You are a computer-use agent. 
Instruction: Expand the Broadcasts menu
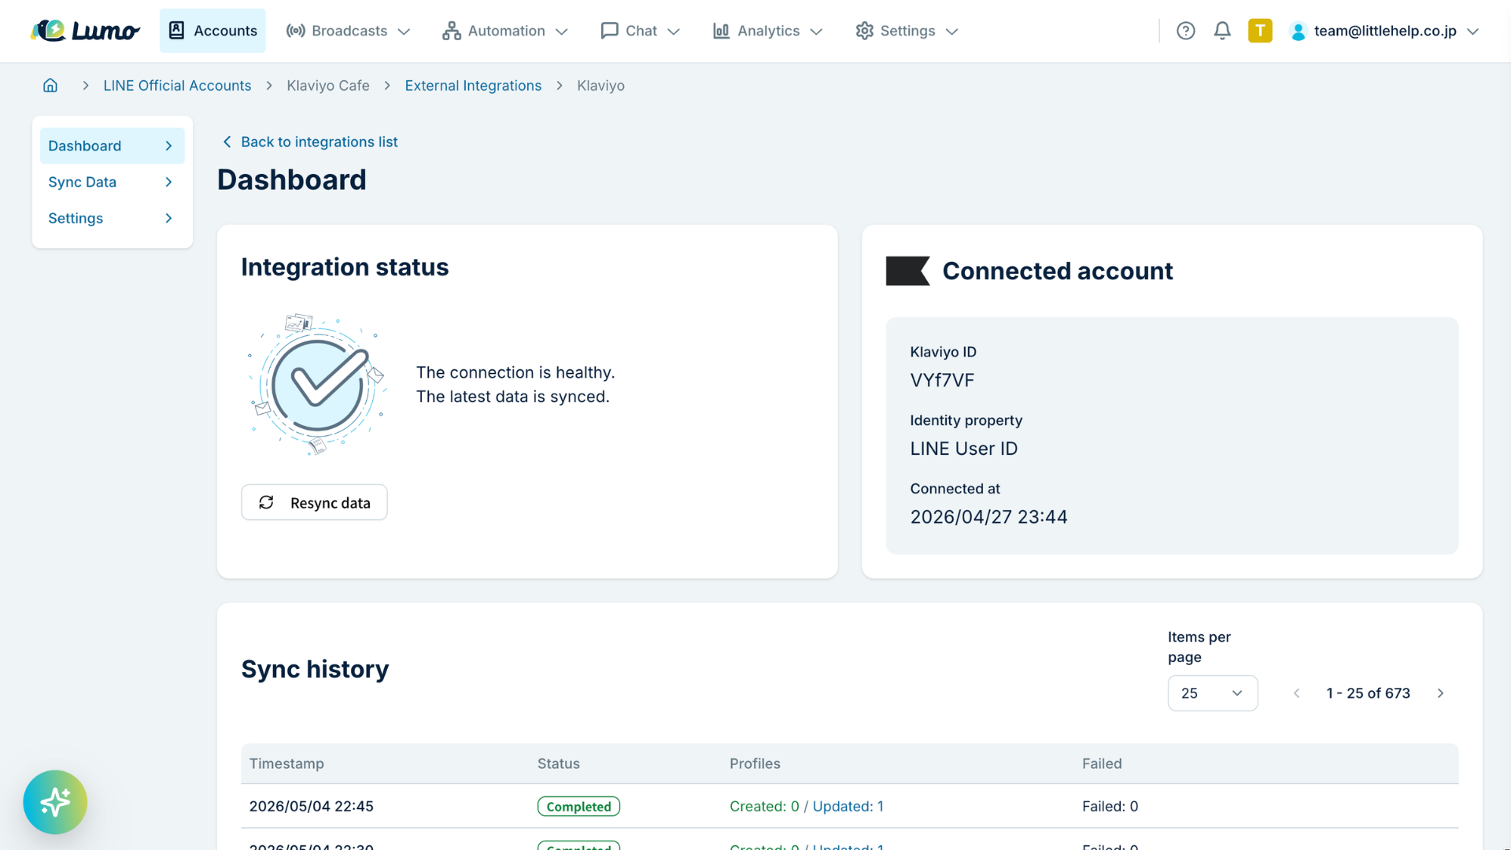pos(348,31)
